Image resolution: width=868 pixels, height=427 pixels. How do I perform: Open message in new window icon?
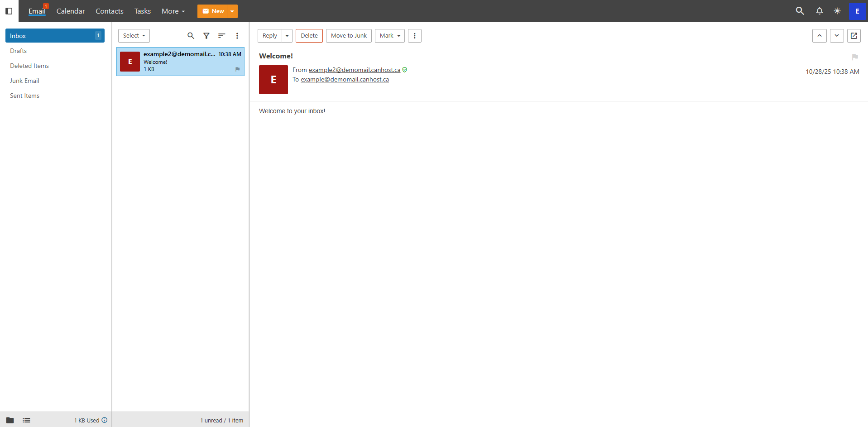tap(854, 36)
